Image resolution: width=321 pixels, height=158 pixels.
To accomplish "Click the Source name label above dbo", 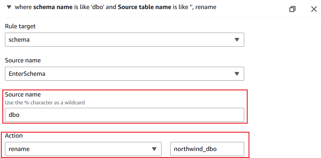I will click(23, 94).
